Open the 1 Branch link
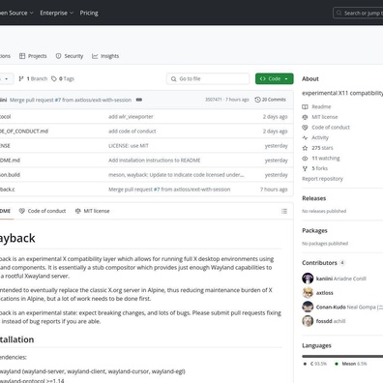 pyautogui.click(x=33, y=78)
